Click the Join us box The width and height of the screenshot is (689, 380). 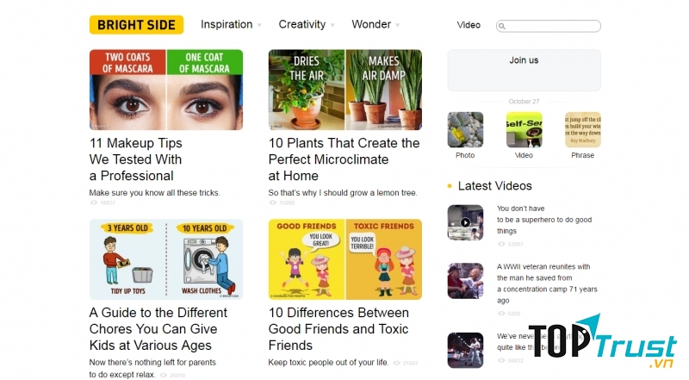click(524, 70)
